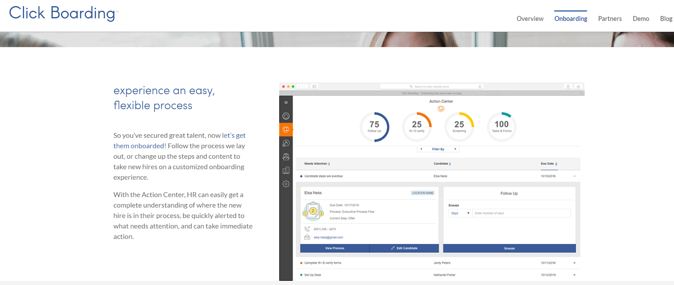Image resolution: width=674 pixels, height=285 pixels.
Task: Open the people group icon in sidebar
Action: tap(286, 157)
